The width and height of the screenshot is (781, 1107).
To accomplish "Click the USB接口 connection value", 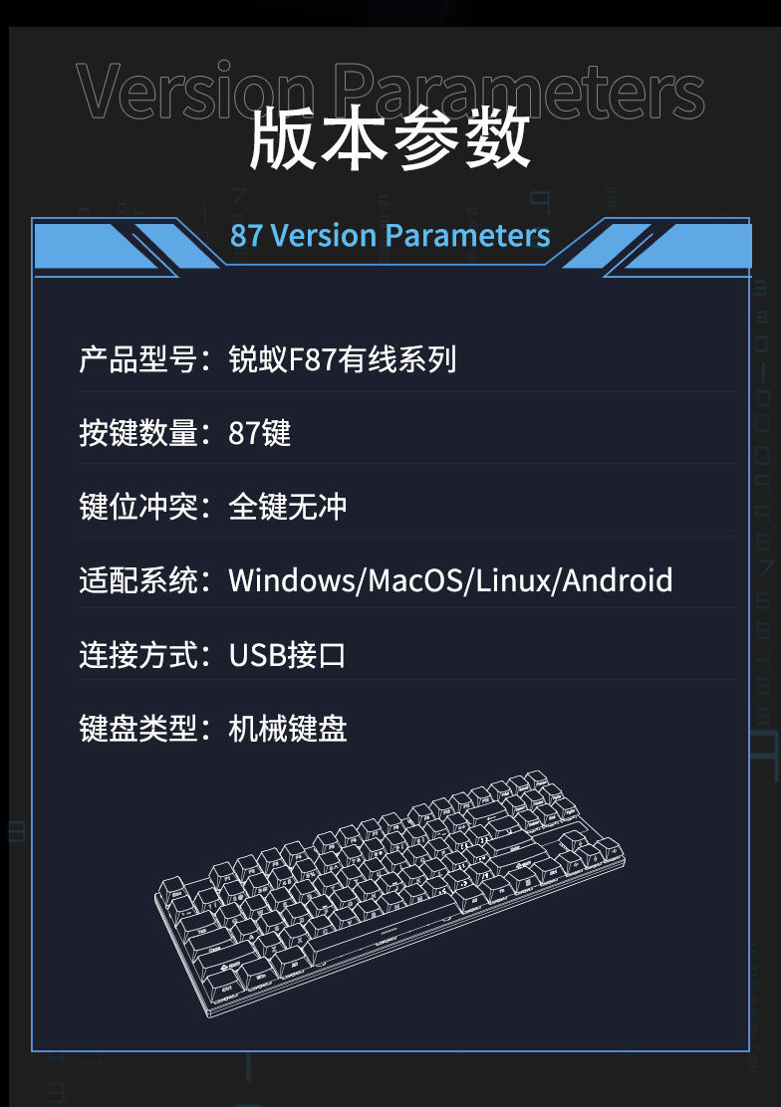I will 287,654.
